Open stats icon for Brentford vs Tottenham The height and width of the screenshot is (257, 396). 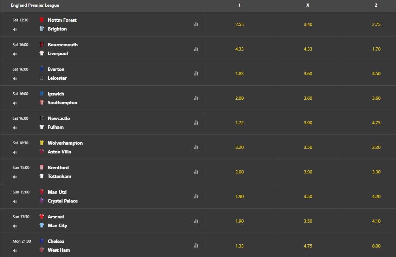click(196, 172)
